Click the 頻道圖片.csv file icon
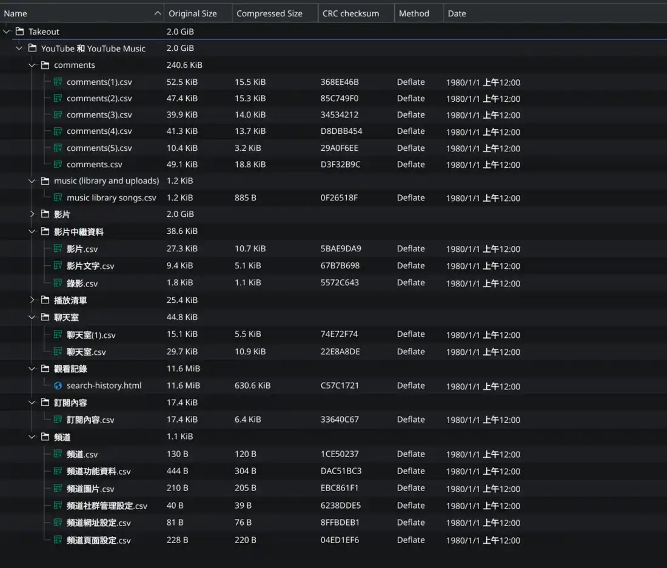Screen dimensions: 667x568 point(58,488)
